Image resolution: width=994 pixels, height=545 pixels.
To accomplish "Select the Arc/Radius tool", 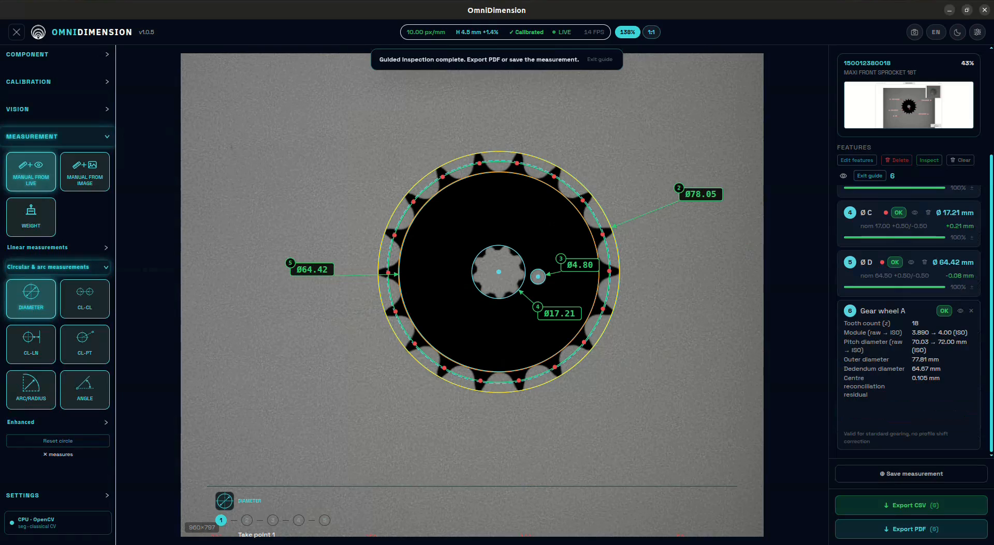I will coord(31,390).
